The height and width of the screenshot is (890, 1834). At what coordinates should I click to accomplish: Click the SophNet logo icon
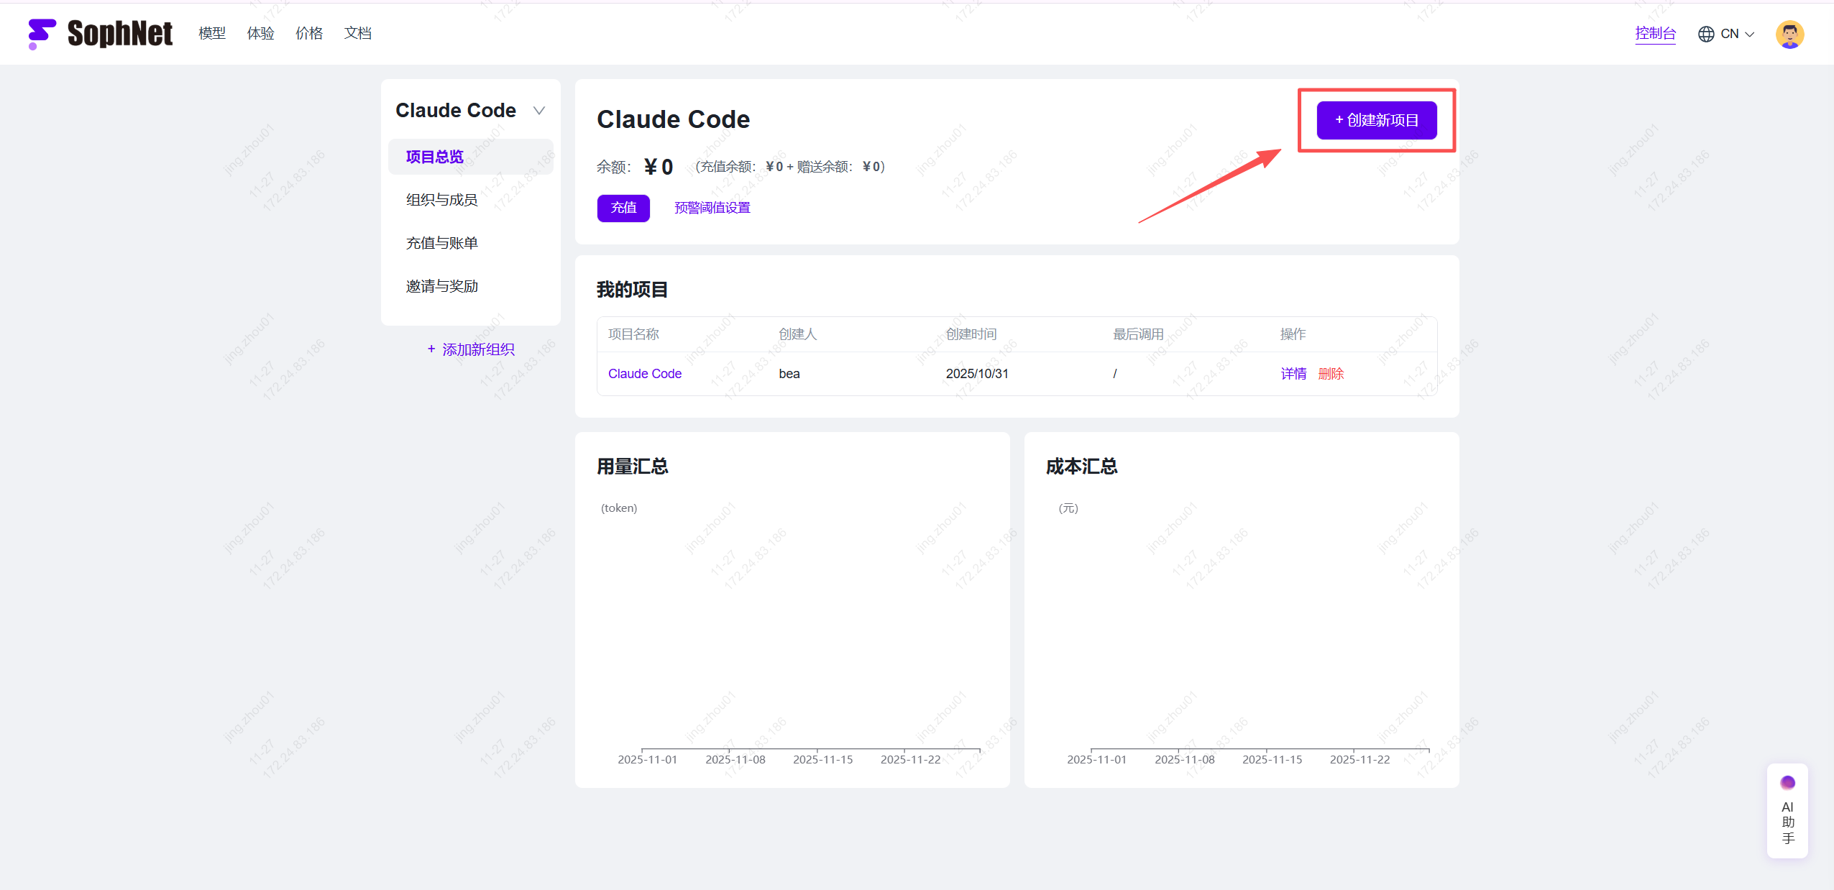tap(42, 33)
